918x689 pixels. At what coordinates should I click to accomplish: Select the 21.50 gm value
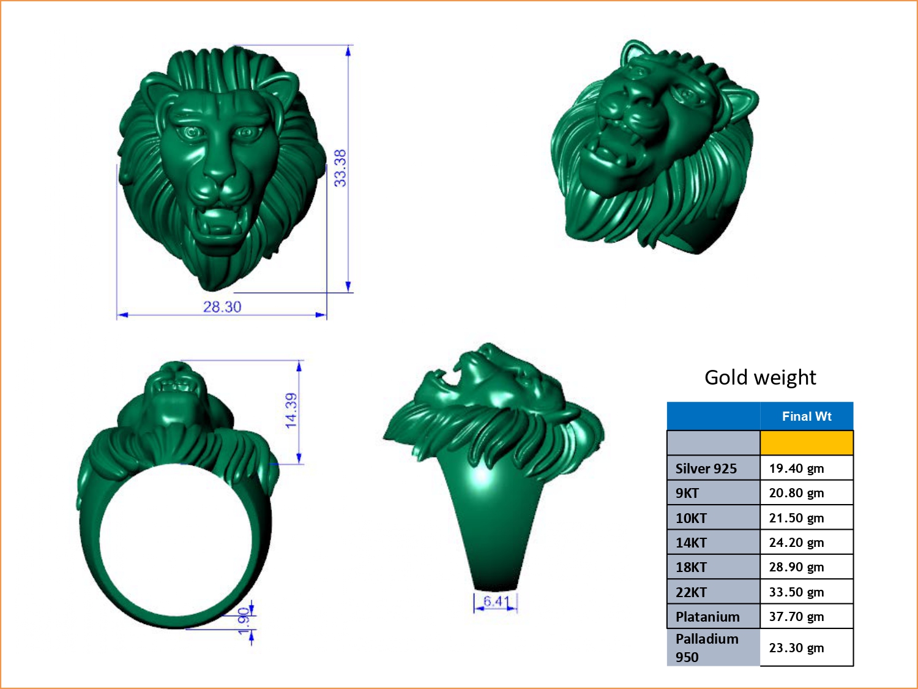coord(796,518)
